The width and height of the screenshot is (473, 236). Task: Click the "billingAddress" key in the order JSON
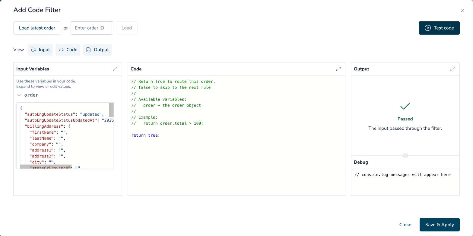[x=44, y=126]
